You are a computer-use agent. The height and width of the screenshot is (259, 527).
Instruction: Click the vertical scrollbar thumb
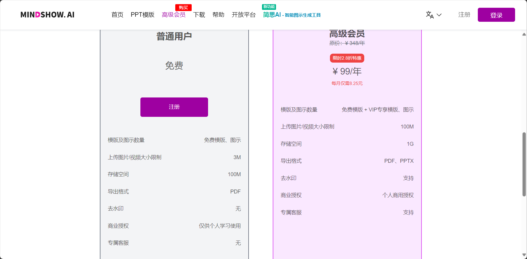[524, 165]
